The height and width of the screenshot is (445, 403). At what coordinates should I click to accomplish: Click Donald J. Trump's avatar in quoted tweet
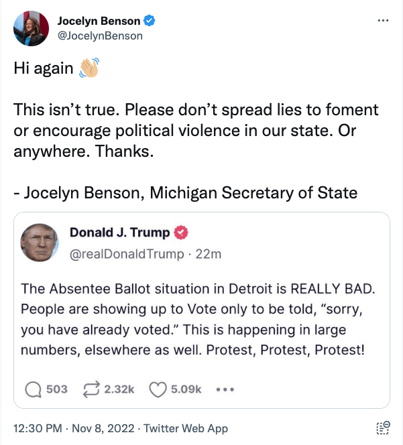point(39,243)
